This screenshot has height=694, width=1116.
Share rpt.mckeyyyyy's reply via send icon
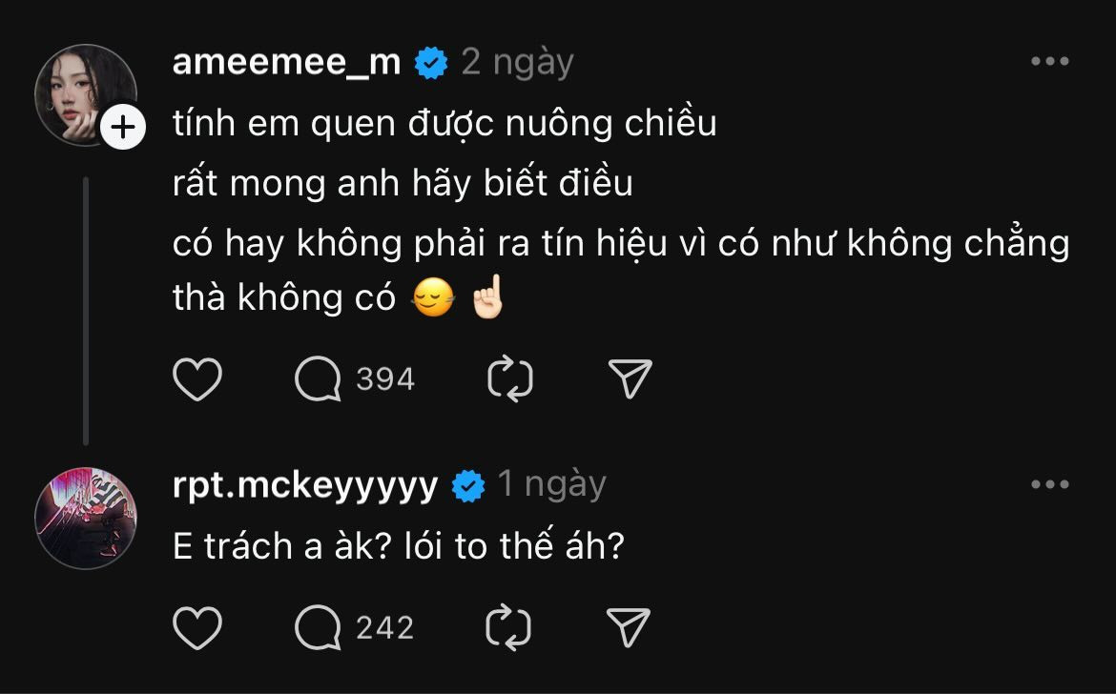tap(630, 628)
